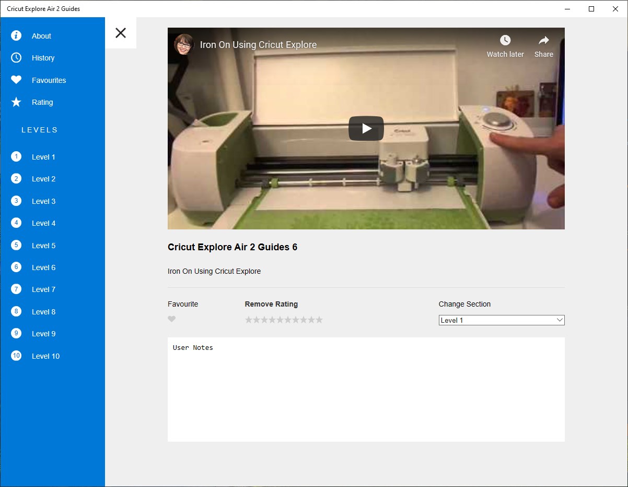Click description text Iron On Using Cricut Explore
This screenshot has height=487, width=628.
pyautogui.click(x=214, y=271)
